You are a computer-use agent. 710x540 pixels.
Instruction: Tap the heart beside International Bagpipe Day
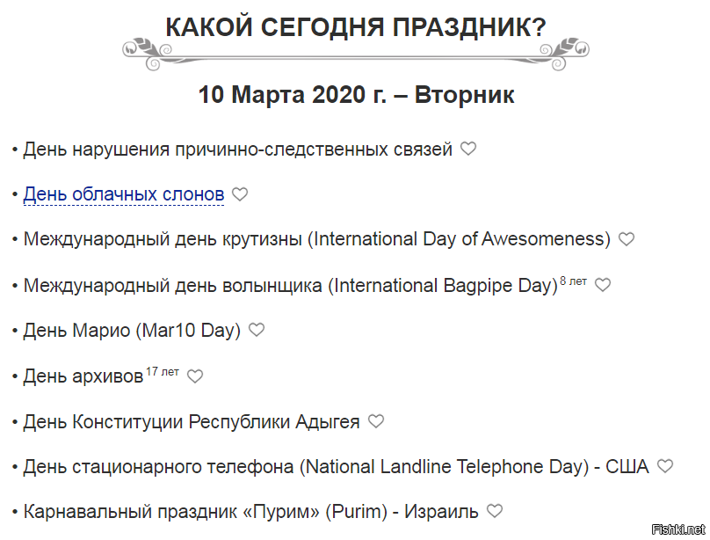point(602,285)
